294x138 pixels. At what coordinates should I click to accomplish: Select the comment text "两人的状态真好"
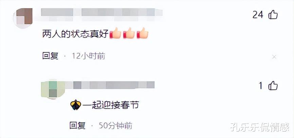click(x=76, y=34)
